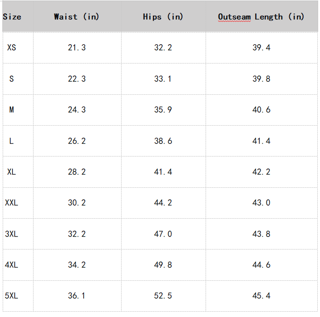
Task: Click waist value 21.3
Action: click(x=76, y=47)
